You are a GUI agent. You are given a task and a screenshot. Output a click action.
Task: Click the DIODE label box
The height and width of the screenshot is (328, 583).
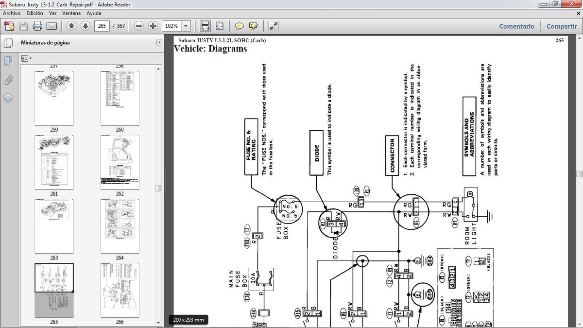(x=317, y=153)
